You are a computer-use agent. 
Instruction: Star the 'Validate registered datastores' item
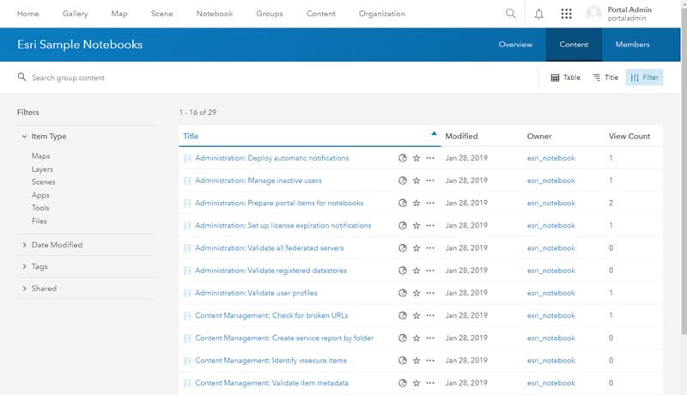416,271
